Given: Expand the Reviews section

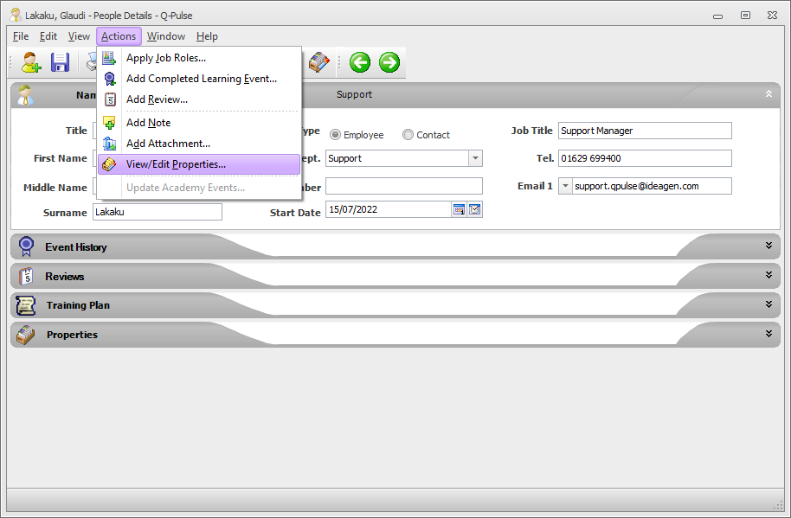Looking at the screenshot, I should [768, 275].
